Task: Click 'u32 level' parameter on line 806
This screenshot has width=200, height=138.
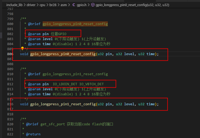Action: tap(125, 54)
